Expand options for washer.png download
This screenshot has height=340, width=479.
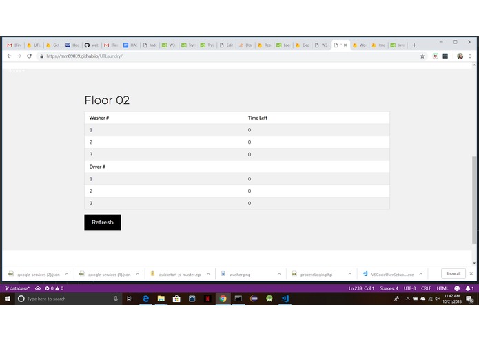(x=279, y=274)
